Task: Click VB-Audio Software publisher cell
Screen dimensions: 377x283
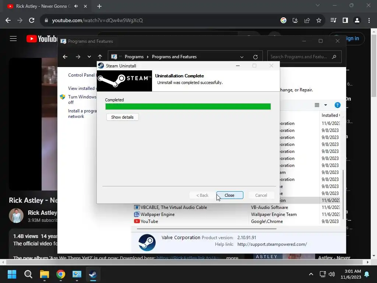Action: 269,207
